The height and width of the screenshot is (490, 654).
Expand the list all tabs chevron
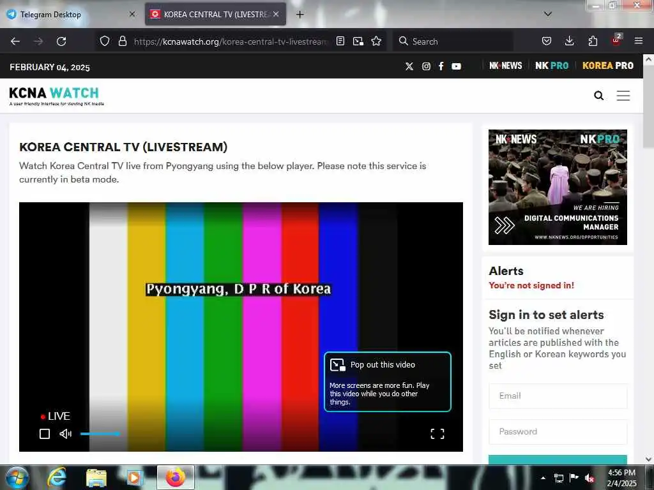click(548, 14)
